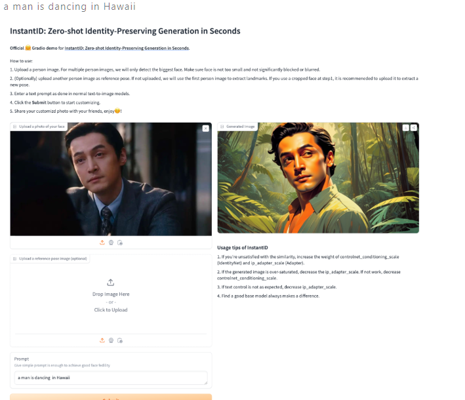
Task: Click the upload arrow in drop area
Action: (111, 282)
